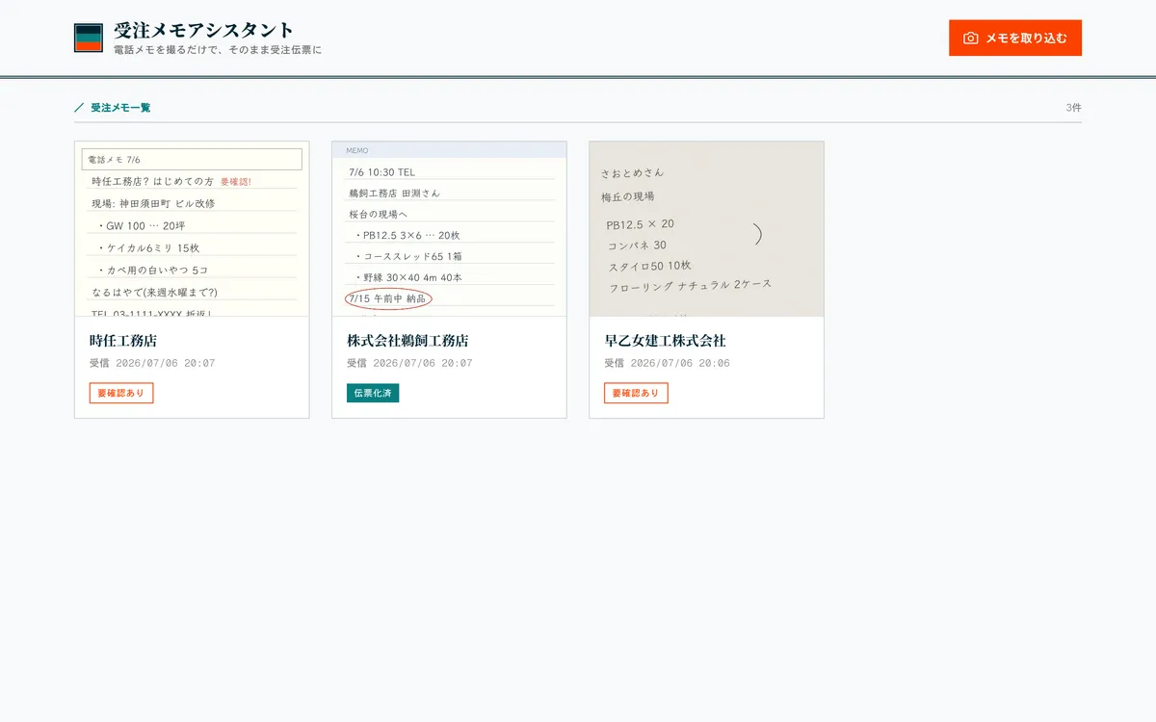1156x722 pixels.
Task: Click the 要確認あり badge on 早乙女建工 card
Action: tap(636, 393)
